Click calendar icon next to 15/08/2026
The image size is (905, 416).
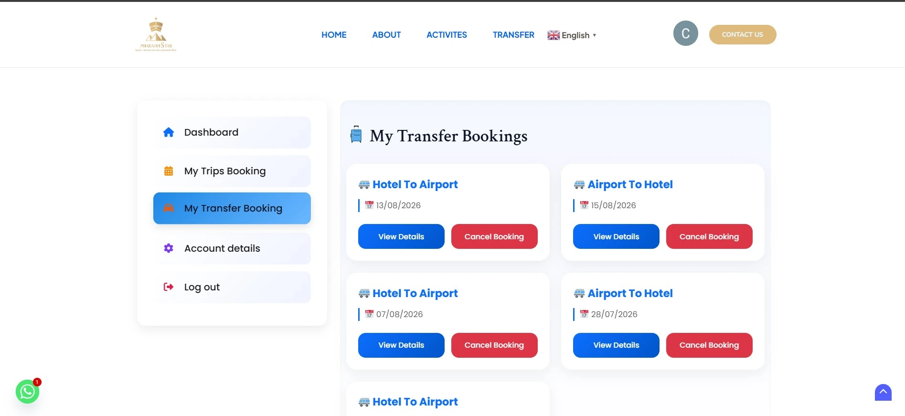[x=584, y=205]
